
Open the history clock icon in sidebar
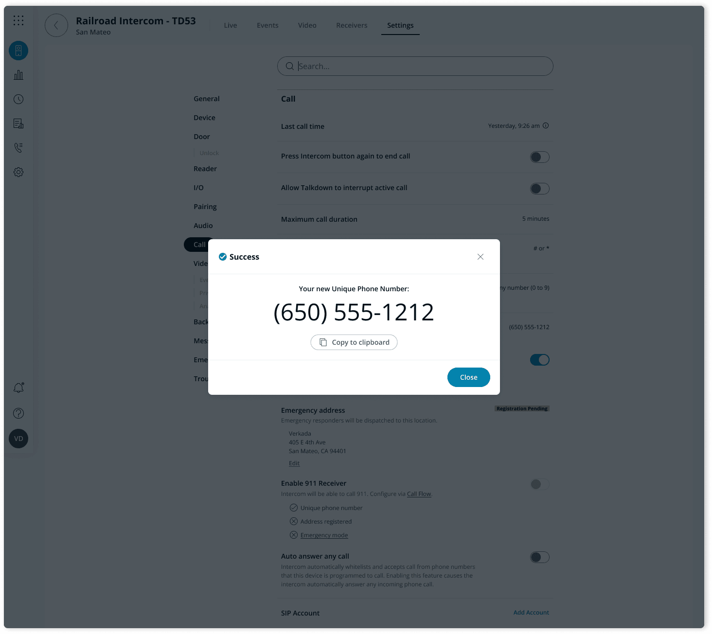pyautogui.click(x=18, y=99)
